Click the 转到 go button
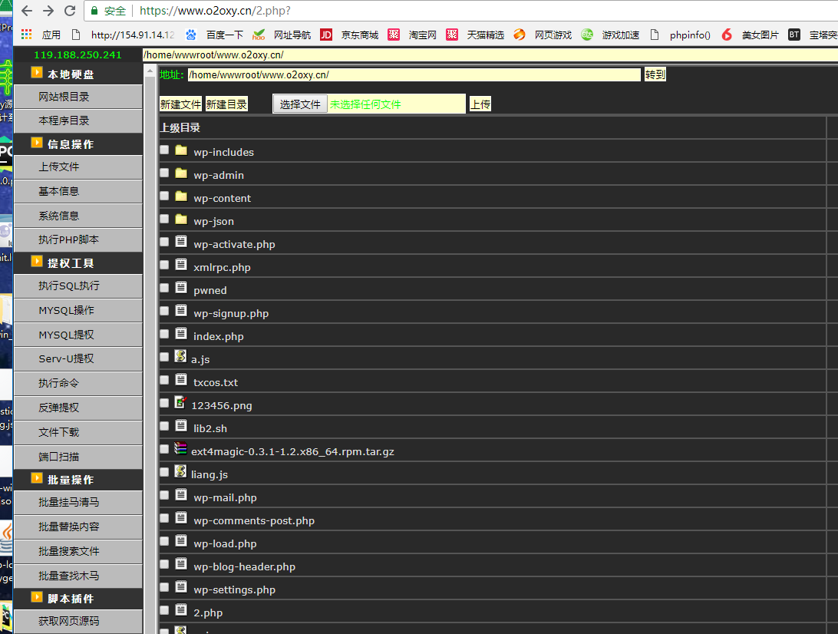 [x=655, y=74]
